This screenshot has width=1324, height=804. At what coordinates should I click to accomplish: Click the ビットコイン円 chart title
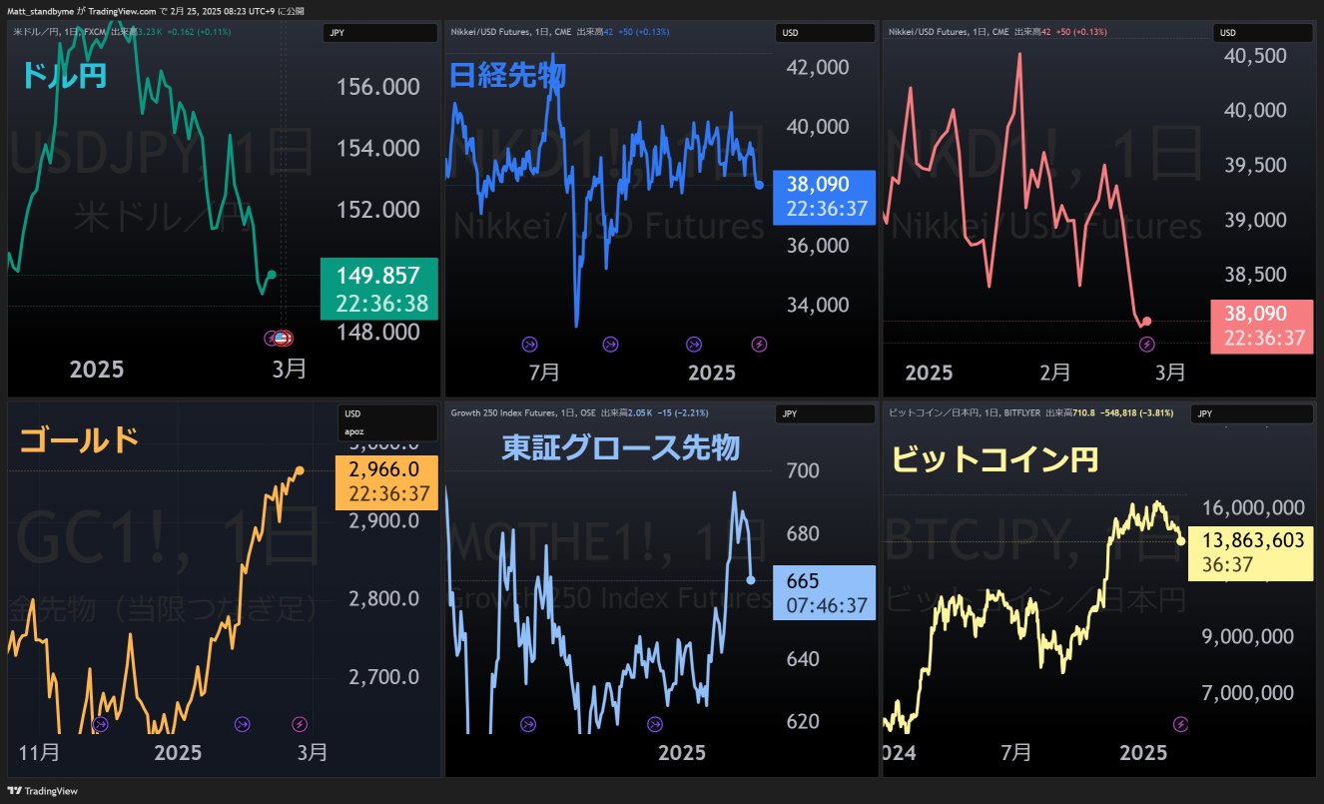pyautogui.click(x=993, y=459)
